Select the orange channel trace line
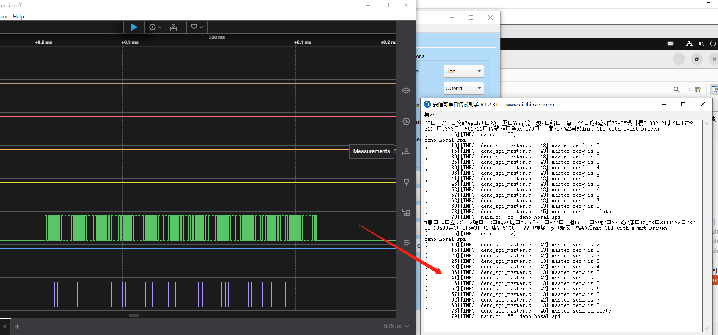 point(198,149)
